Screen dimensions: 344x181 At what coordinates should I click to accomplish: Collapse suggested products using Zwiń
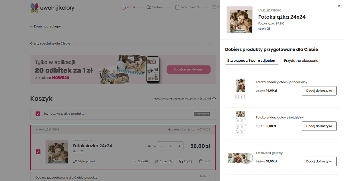205,176
